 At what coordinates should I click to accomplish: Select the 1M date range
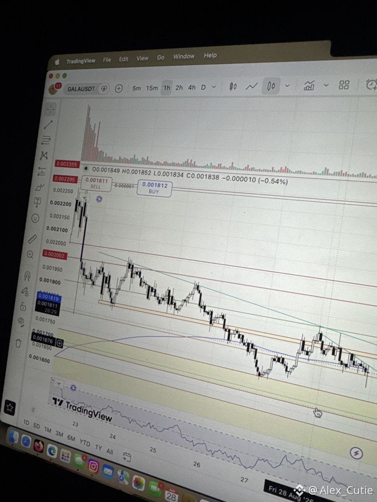48,430
